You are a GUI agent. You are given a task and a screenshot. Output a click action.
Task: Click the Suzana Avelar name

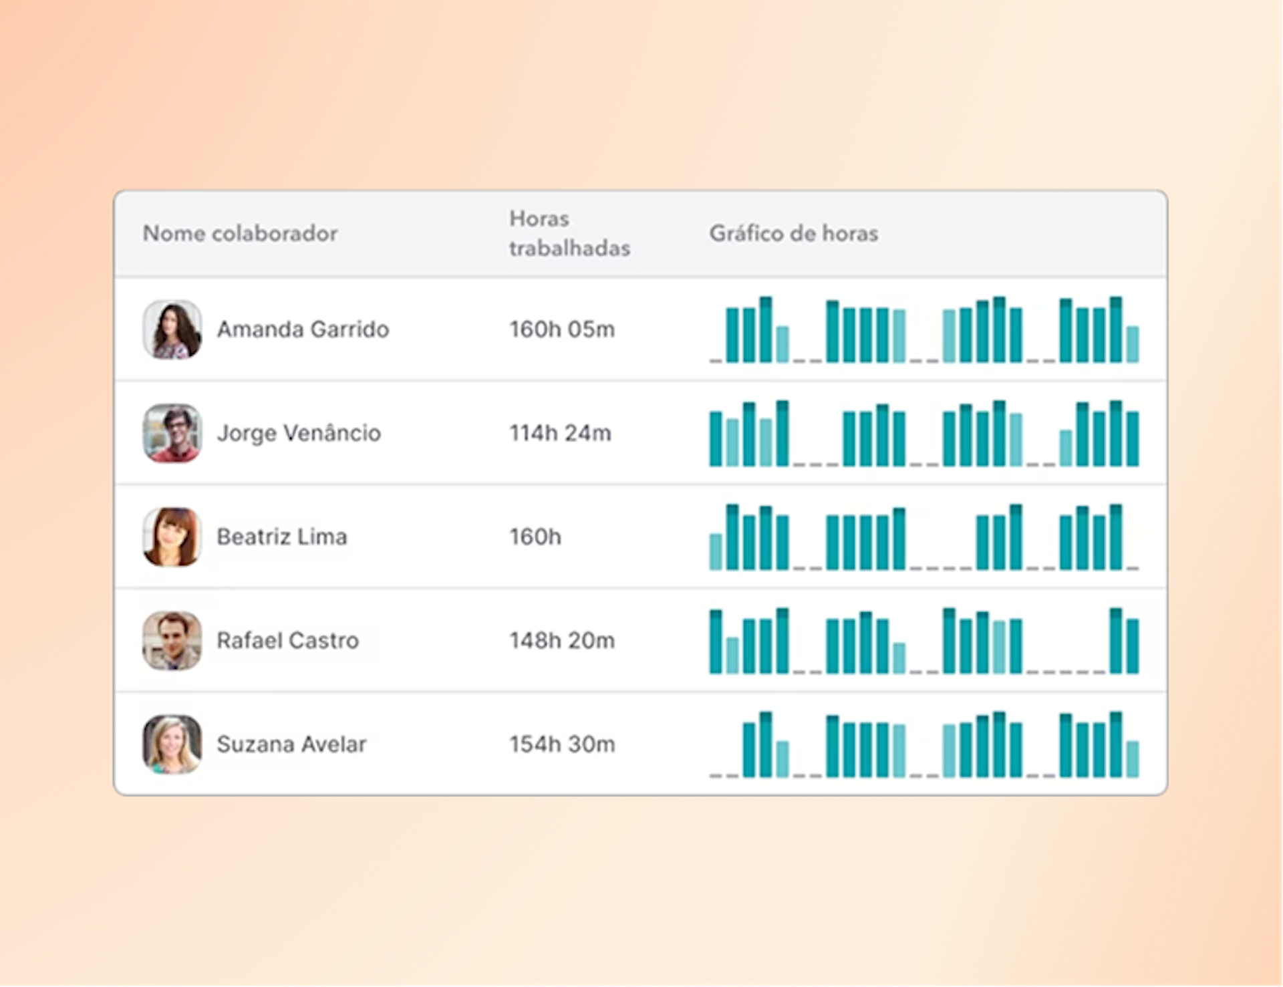click(x=291, y=744)
